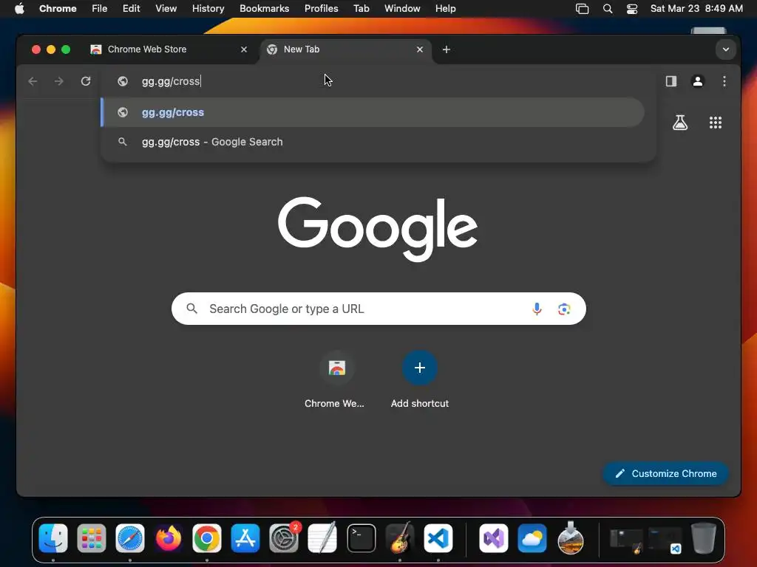Open the profile avatar icon
The width and height of the screenshot is (757, 567).
point(698,81)
